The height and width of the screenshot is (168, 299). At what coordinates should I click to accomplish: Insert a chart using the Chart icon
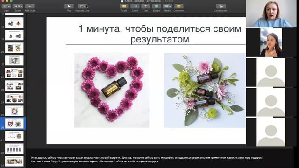(135, 6)
